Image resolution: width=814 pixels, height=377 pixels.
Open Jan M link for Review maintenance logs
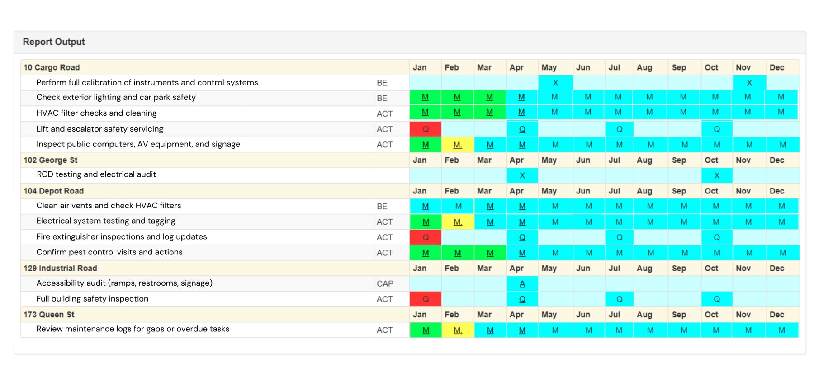click(x=426, y=330)
